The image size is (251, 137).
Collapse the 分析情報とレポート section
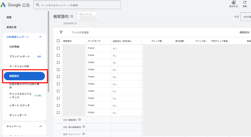point(40,37)
